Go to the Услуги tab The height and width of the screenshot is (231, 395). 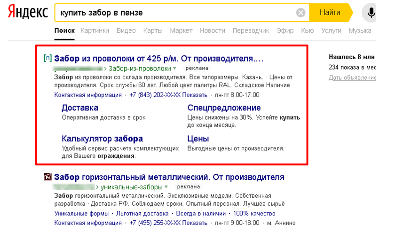coord(331,31)
